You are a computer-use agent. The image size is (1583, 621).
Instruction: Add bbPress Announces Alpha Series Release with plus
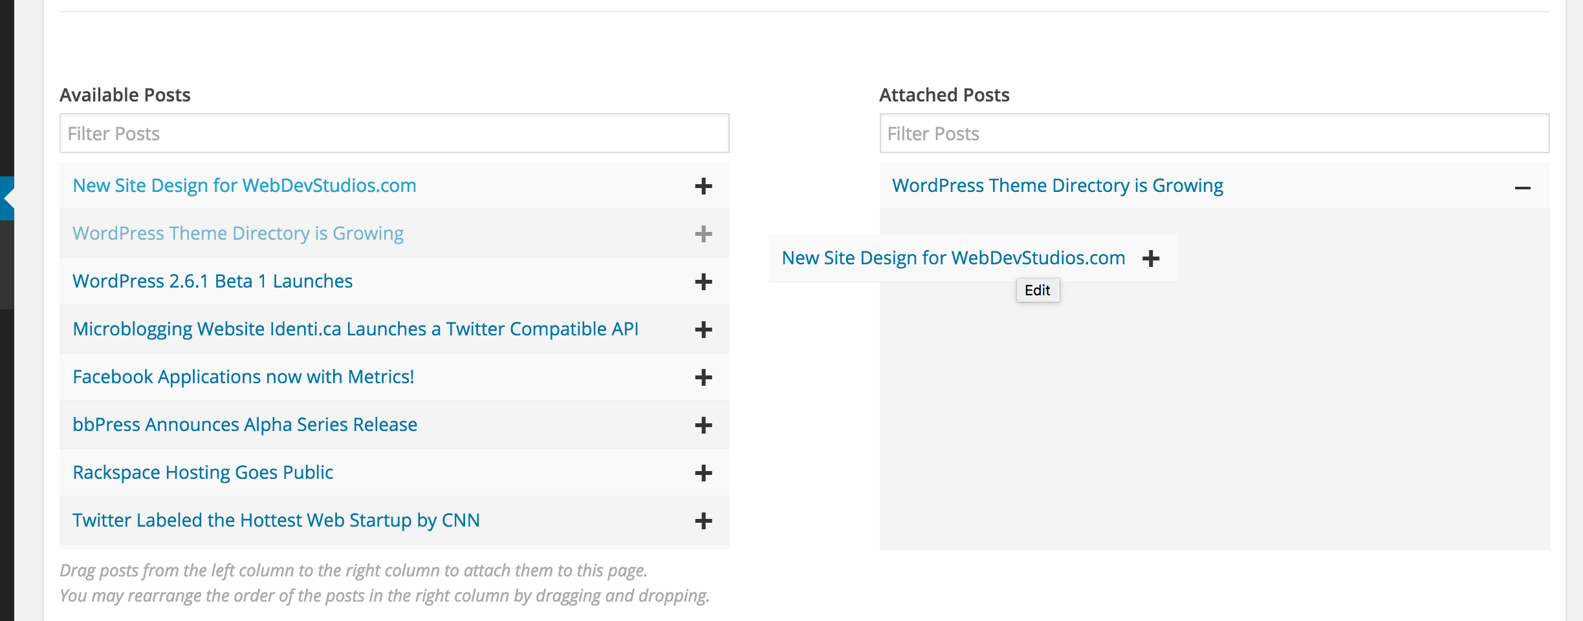703,425
